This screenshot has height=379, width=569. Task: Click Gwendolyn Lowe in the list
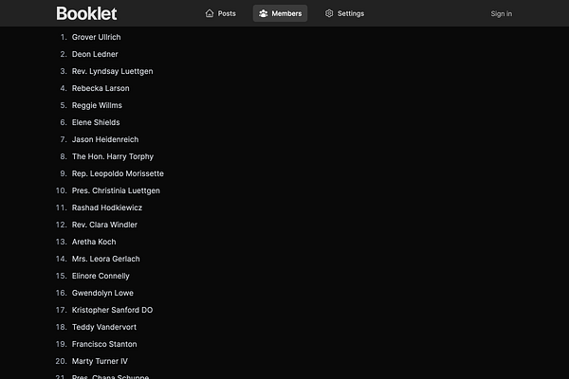pyautogui.click(x=102, y=293)
